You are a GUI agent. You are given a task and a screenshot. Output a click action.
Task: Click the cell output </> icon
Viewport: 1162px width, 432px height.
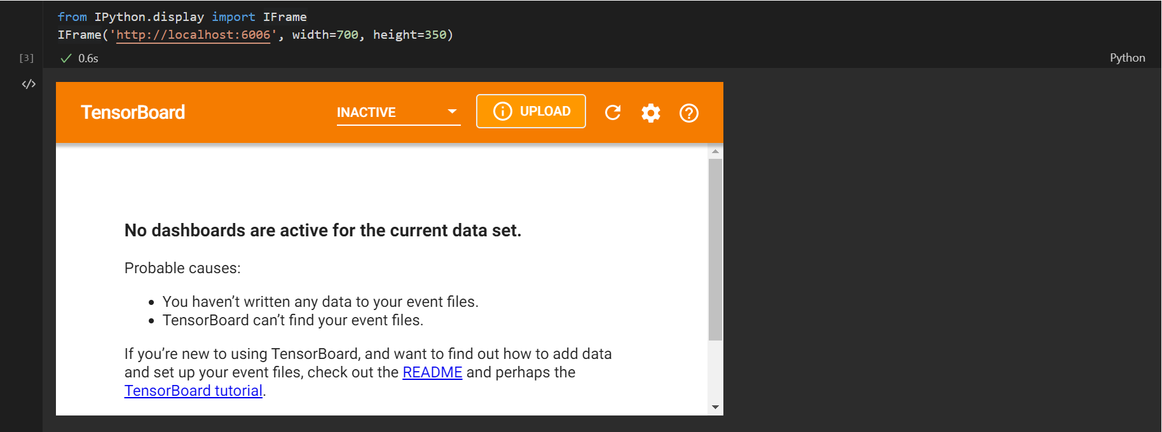[29, 84]
